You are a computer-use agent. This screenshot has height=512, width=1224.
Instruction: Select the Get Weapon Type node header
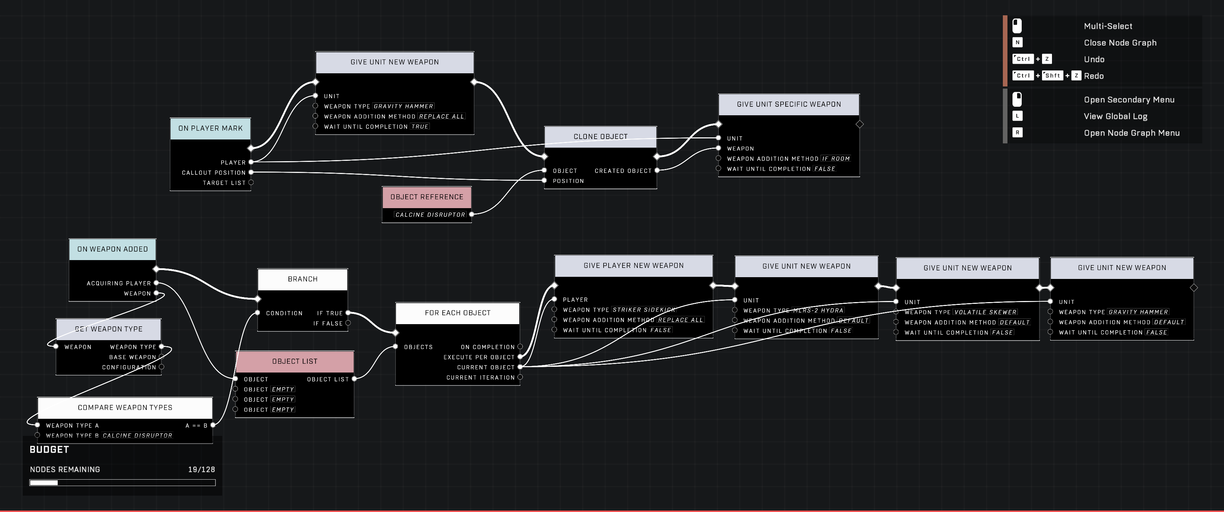click(x=108, y=329)
